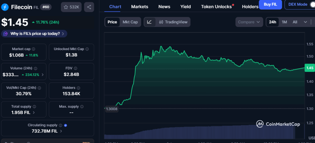
Task: Select the 1M time range
Action: pyautogui.click(x=284, y=22)
